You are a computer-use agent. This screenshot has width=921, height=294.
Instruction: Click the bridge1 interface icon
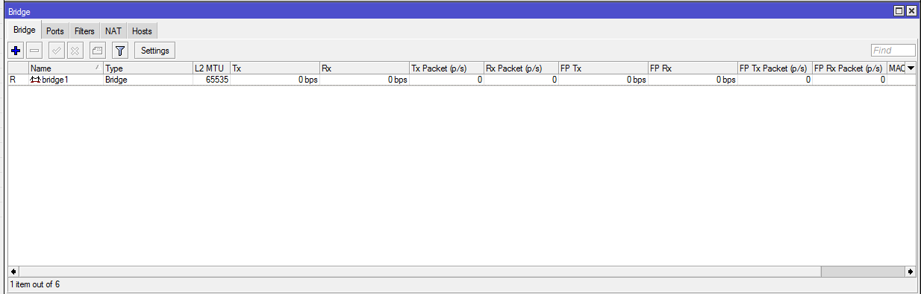tap(35, 80)
